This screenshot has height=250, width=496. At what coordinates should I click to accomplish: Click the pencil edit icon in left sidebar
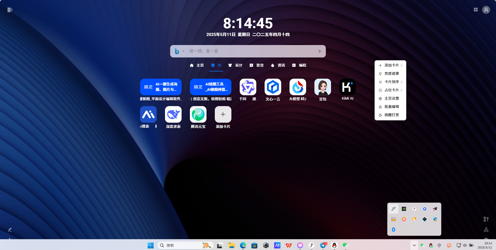point(10,230)
